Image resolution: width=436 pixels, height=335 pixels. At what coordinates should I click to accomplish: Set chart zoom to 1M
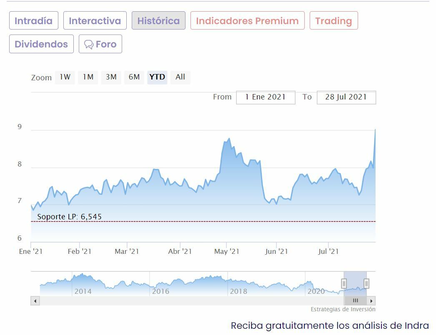pyautogui.click(x=88, y=77)
